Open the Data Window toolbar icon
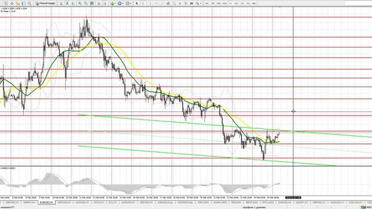 click(x=12, y=3)
